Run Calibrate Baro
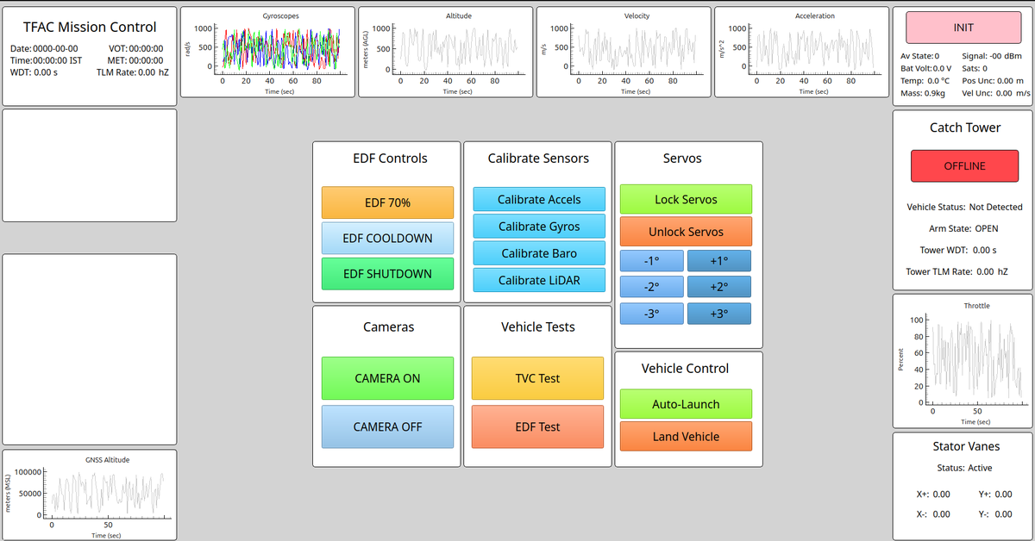Image resolution: width=1035 pixels, height=541 pixels. (x=539, y=253)
